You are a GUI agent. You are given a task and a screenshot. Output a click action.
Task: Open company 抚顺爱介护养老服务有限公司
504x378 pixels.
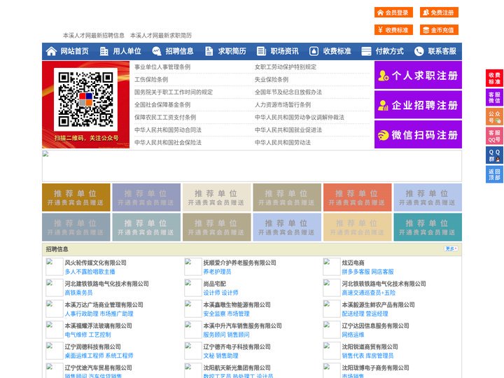[x=239, y=262]
